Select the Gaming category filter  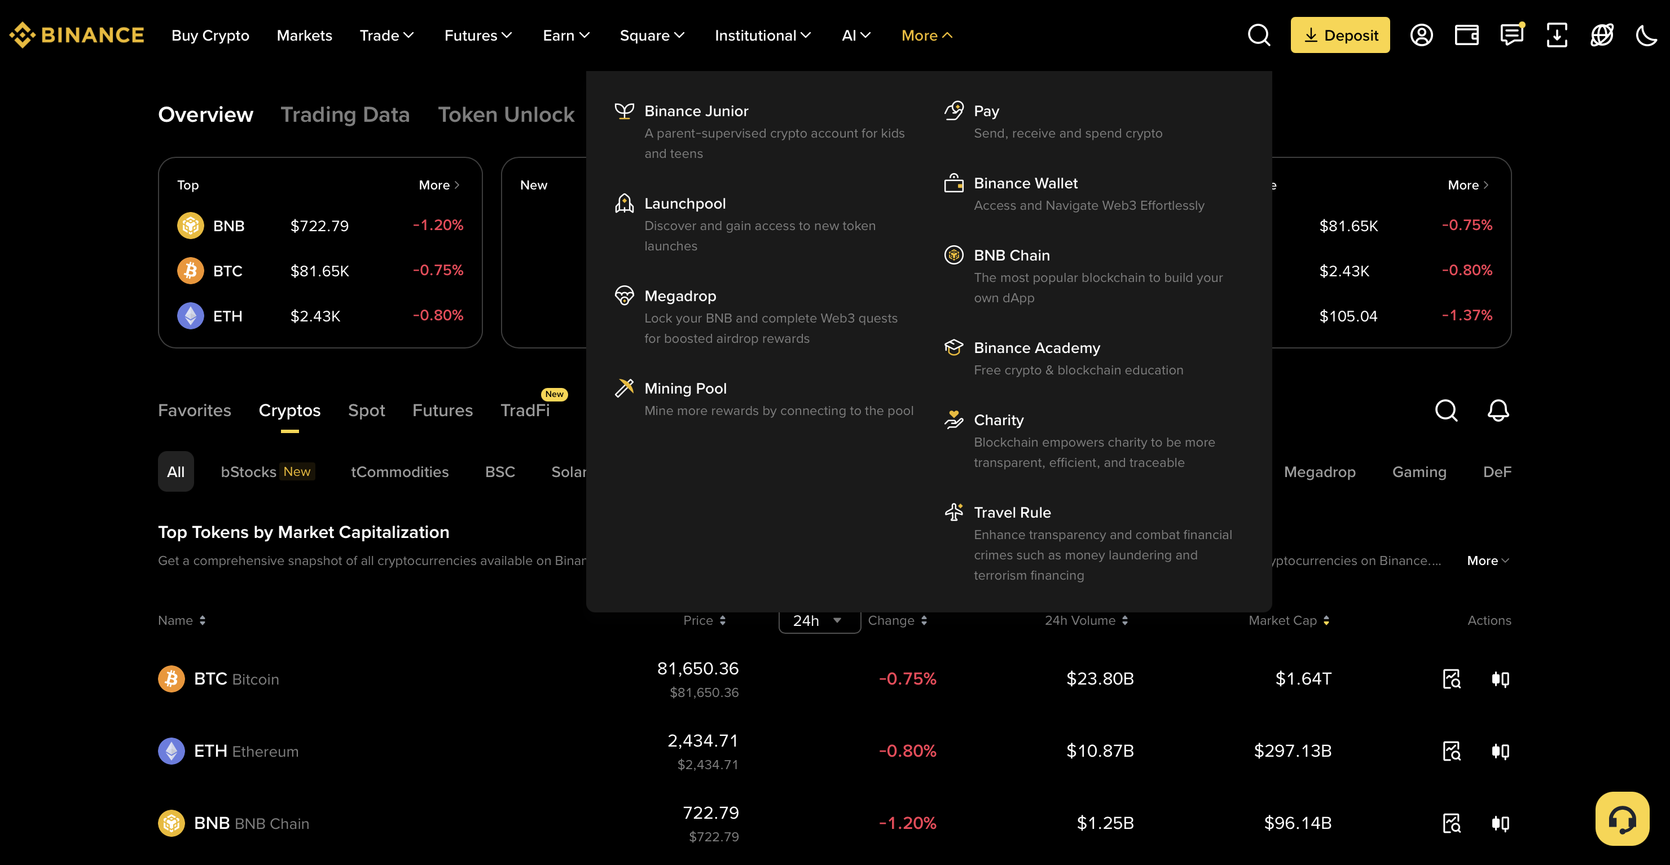coord(1418,472)
